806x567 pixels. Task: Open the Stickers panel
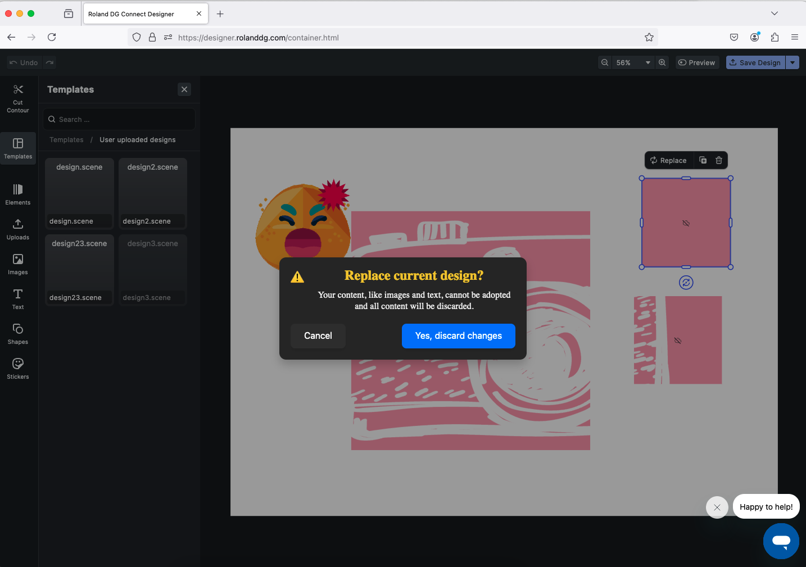click(18, 369)
